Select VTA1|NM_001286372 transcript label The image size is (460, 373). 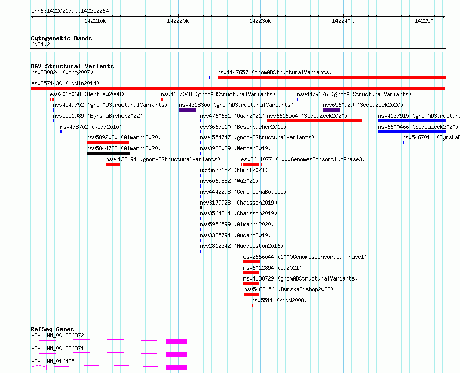(x=57, y=335)
